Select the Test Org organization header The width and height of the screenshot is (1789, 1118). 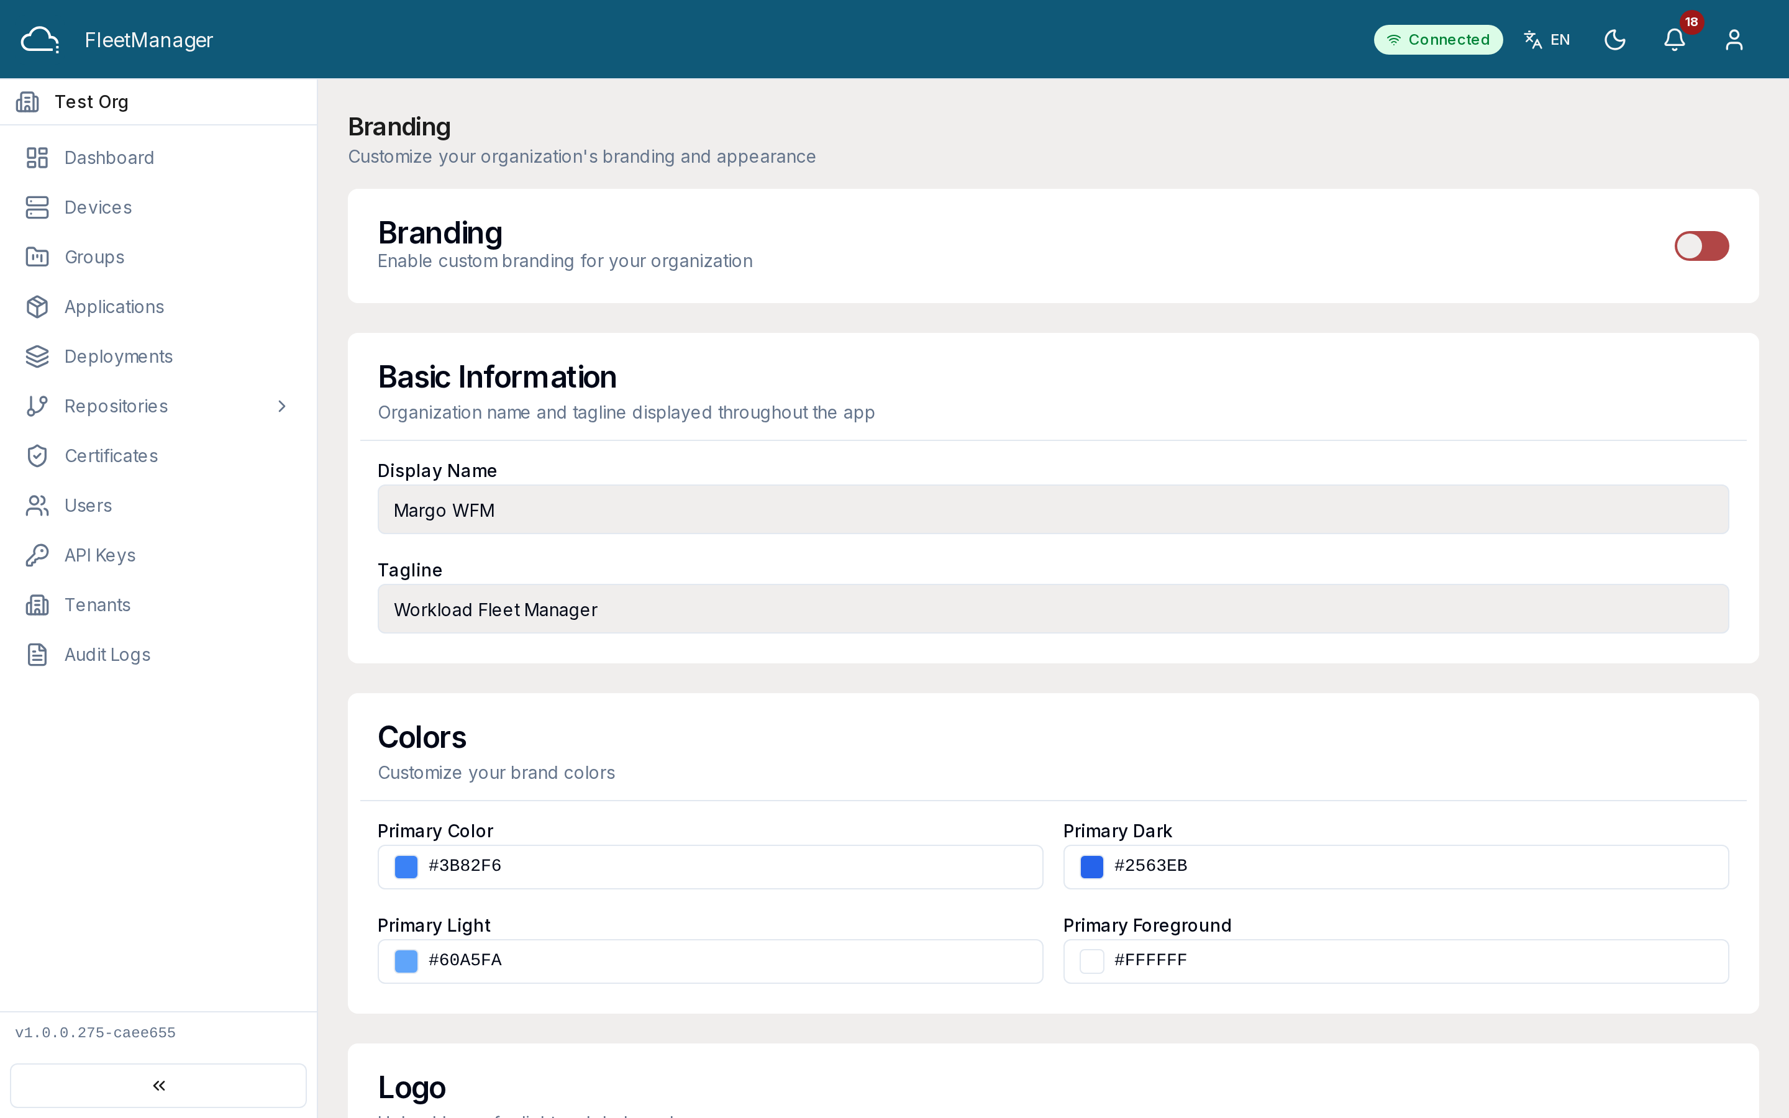[158, 102]
